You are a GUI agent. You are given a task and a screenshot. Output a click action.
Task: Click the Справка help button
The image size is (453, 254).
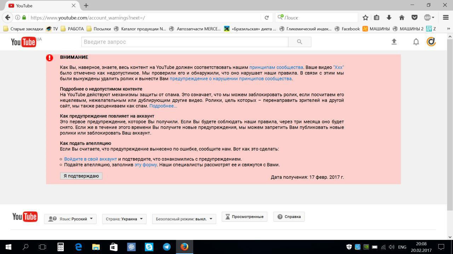pyautogui.click(x=289, y=217)
